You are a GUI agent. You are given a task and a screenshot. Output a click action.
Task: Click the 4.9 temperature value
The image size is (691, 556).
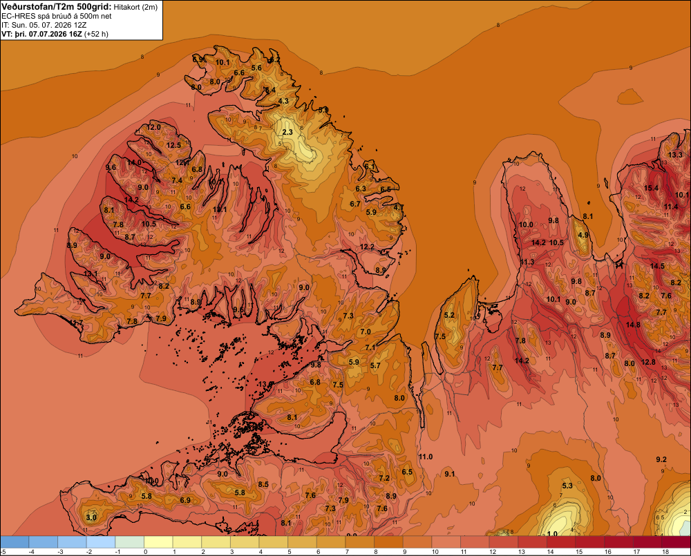coord(583,235)
